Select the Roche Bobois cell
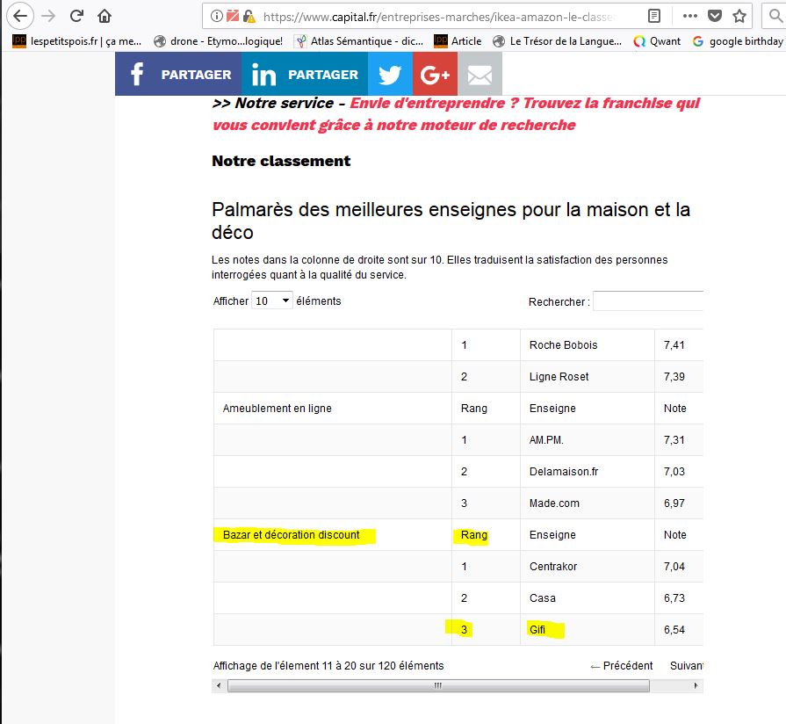 click(x=588, y=345)
